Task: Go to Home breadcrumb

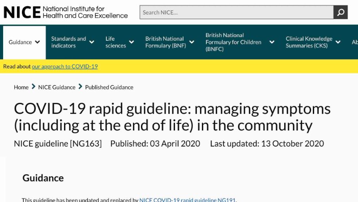Action: (21, 87)
